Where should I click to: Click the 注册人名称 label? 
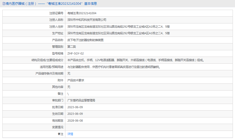pyautogui.click(x=56, y=20)
